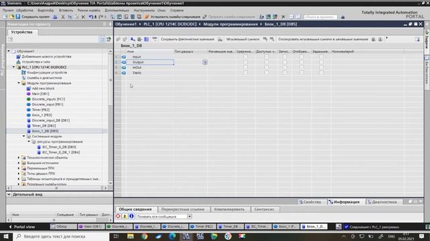This screenshot has height=241, width=430.
Task: Click the Static row tag icon
Action: click(x=124, y=73)
